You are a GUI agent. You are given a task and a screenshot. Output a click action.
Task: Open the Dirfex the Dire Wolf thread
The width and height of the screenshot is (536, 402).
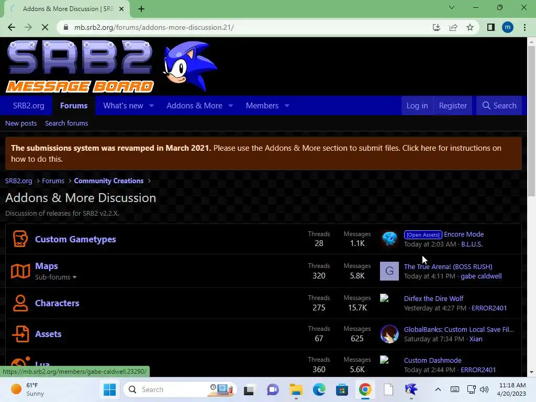[433, 299]
